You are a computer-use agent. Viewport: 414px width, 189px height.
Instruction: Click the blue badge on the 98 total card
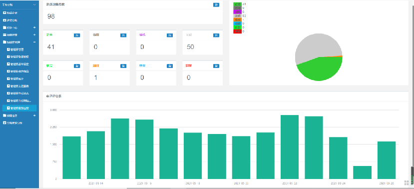216,5
